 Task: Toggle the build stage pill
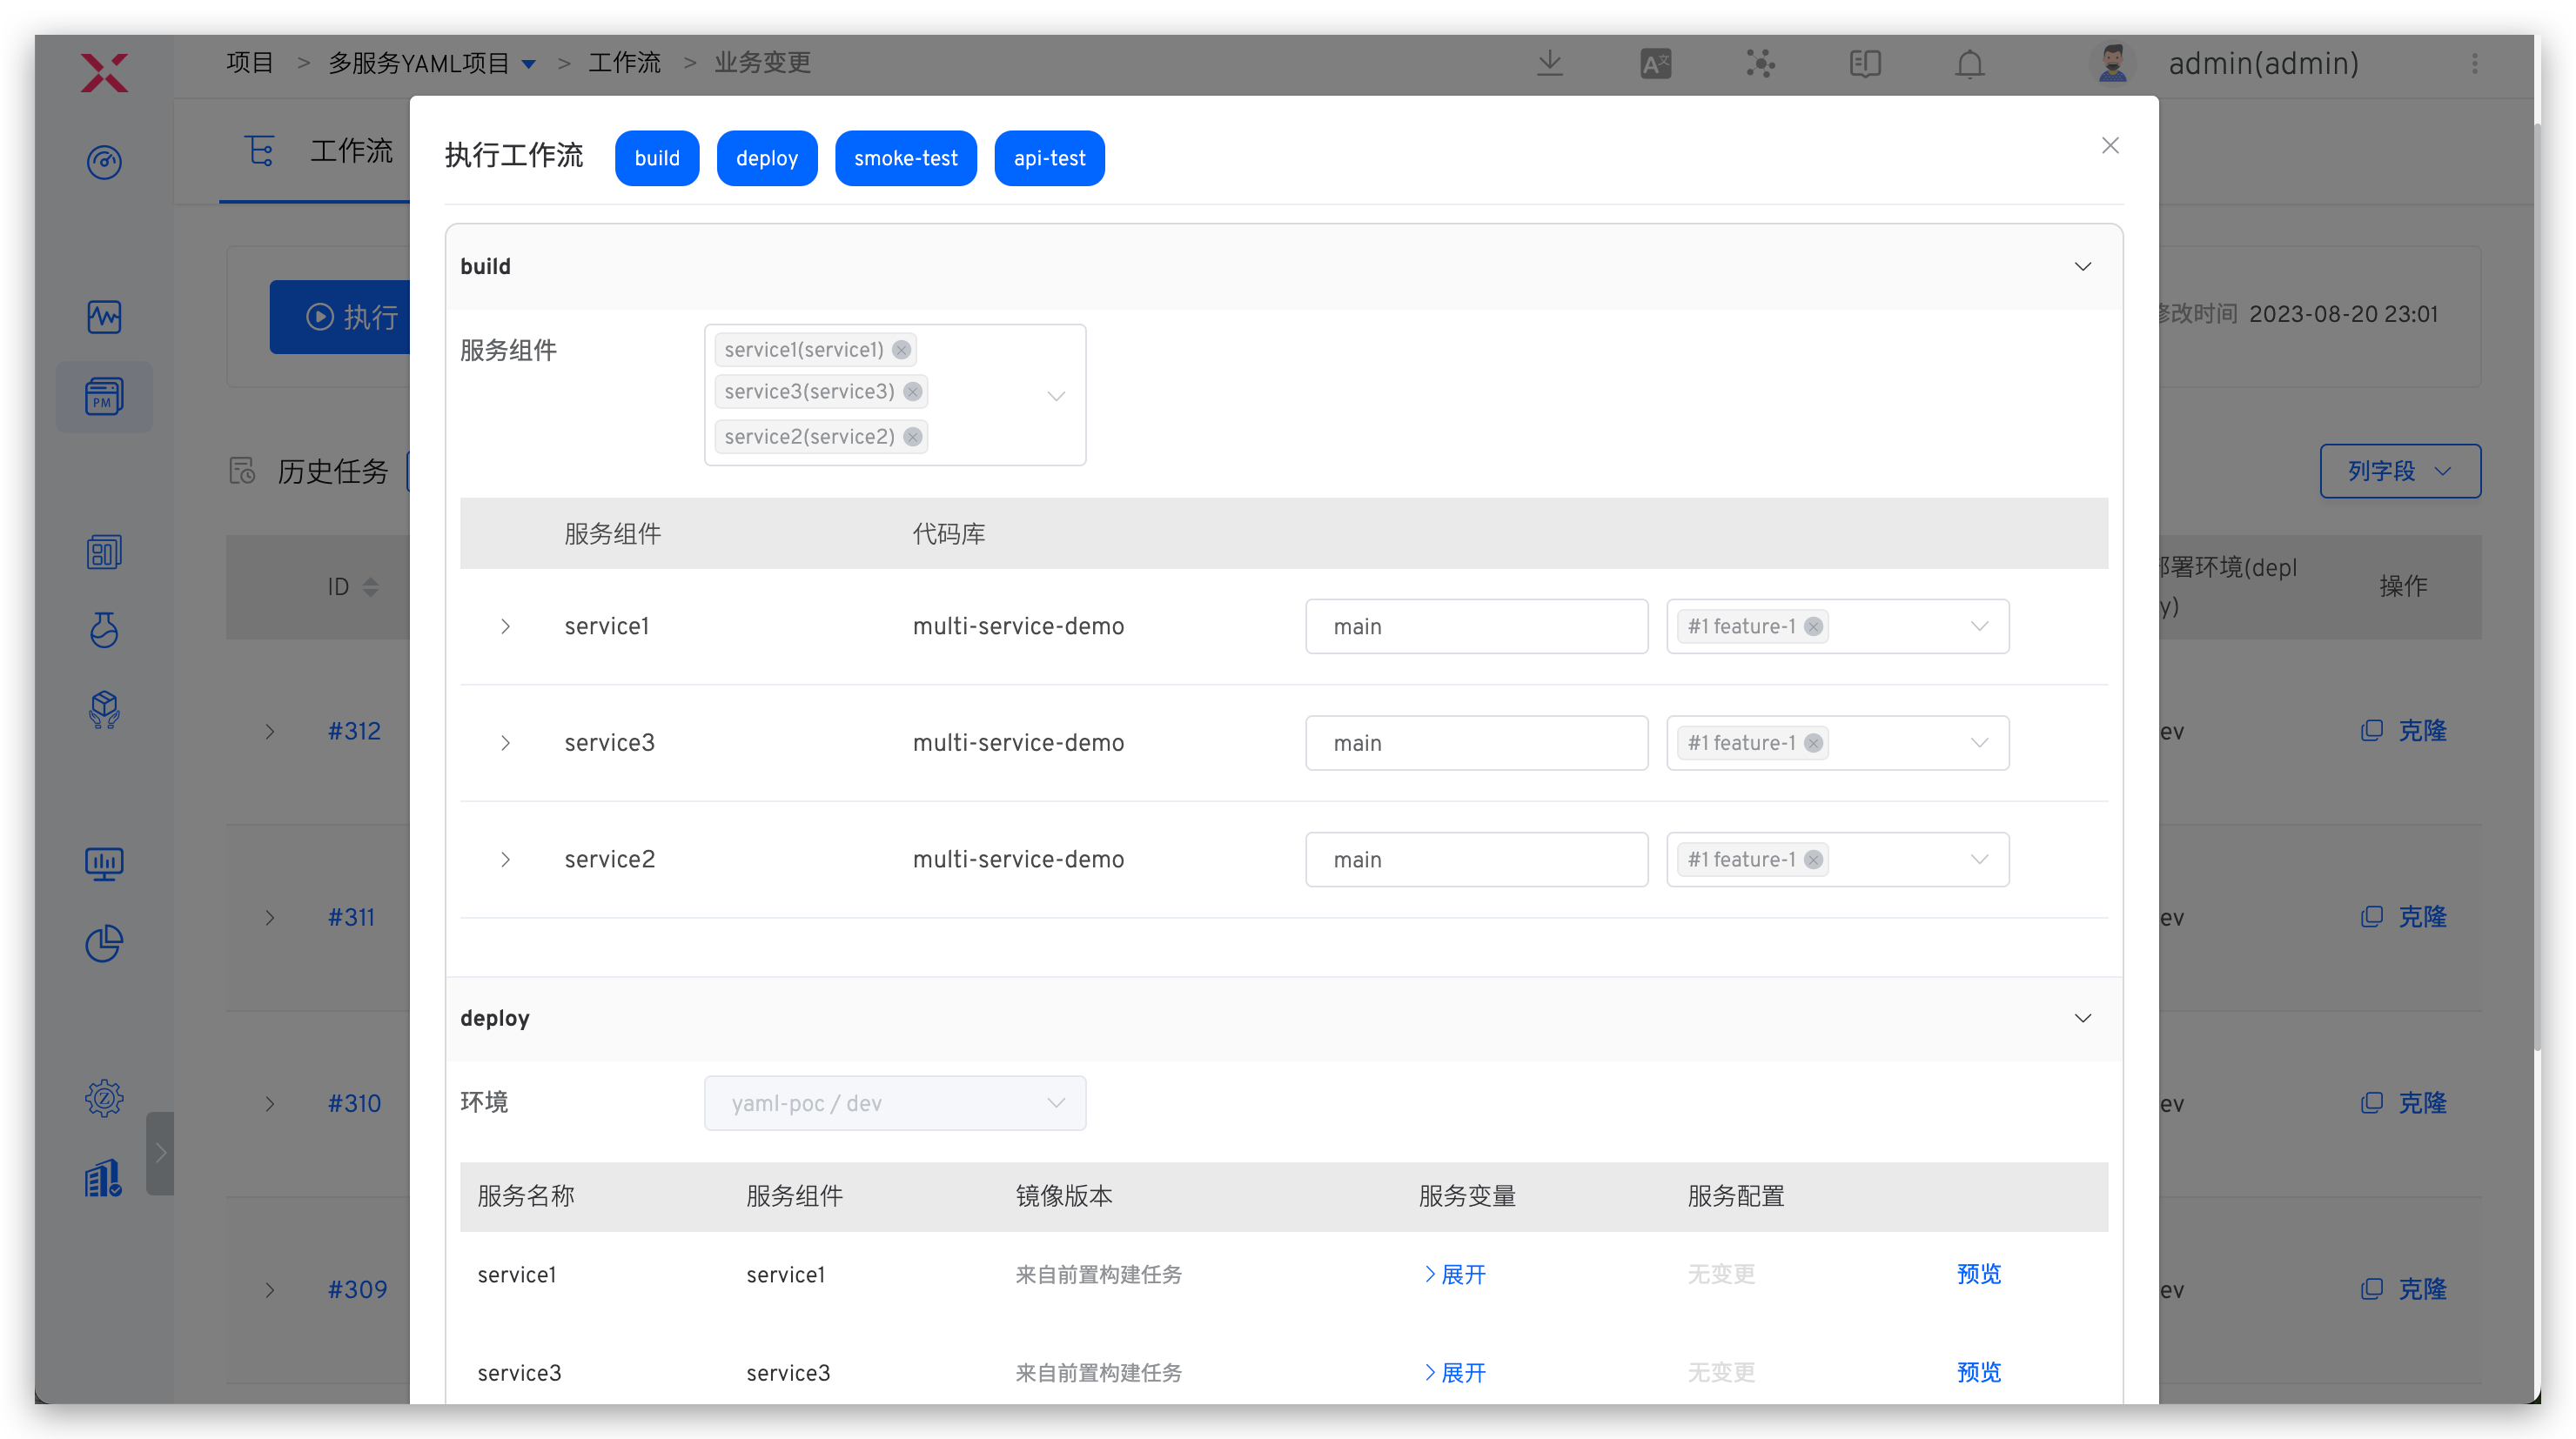click(656, 158)
